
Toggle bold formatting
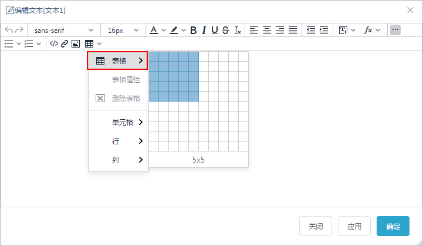click(x=193, y=31)
